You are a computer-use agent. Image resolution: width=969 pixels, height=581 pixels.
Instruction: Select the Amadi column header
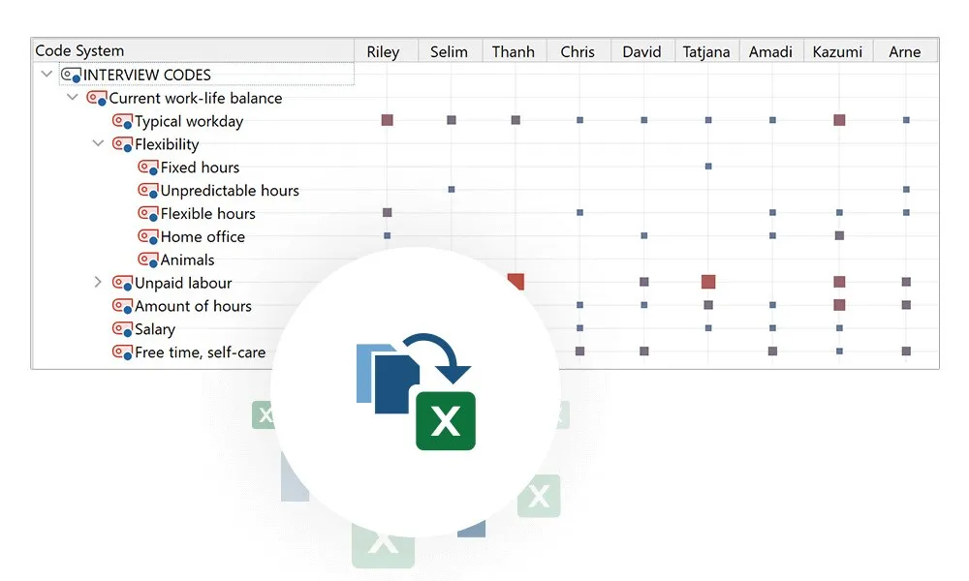tap(770, 51)
